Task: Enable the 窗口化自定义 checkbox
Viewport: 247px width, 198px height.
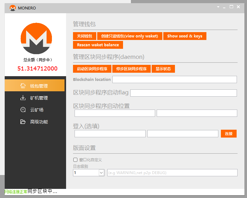Action: tap(75, 160)
